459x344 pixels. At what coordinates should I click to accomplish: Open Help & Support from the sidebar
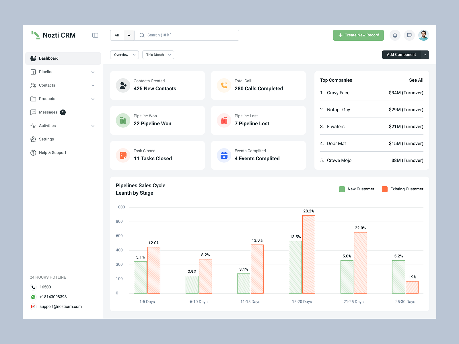pos(63,153)
